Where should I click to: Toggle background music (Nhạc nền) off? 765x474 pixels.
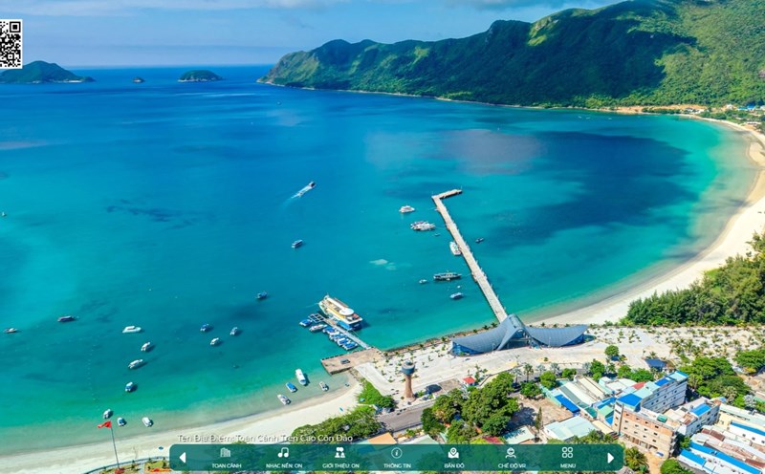click(x=283, y=457)
